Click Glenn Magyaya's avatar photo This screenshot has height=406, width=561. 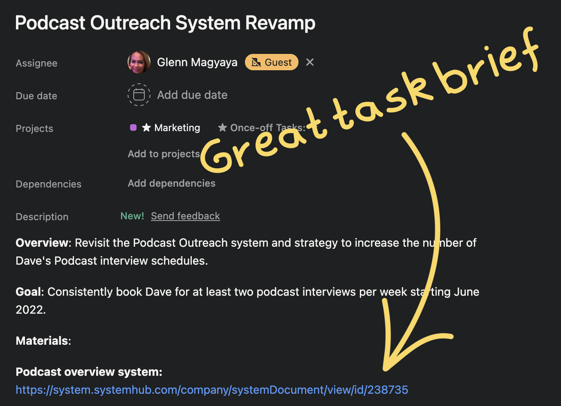tap(139, 62)
